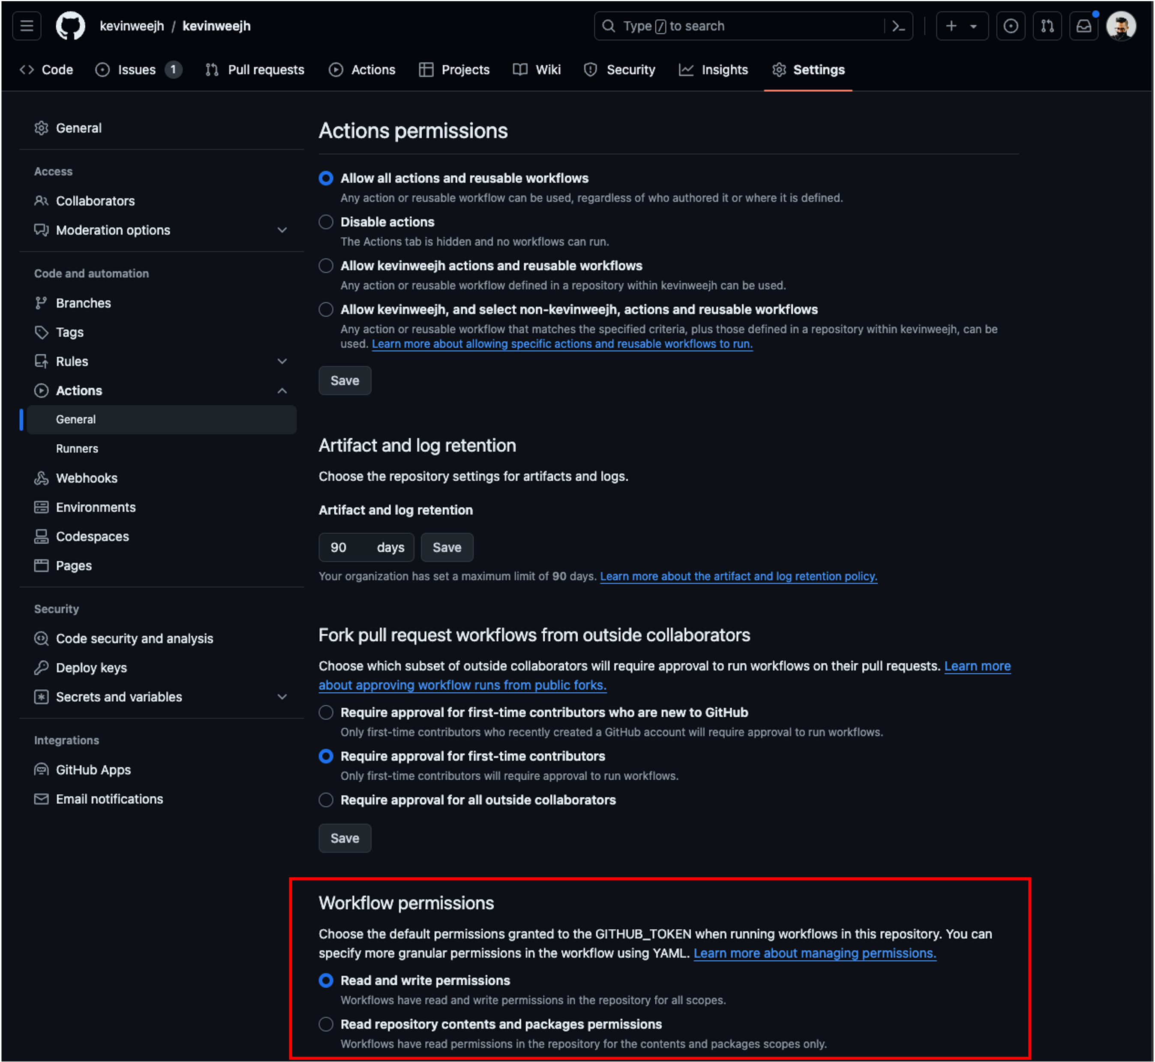Select the Disable actions option
Viewport: 1155px width, 1062px height.
(x=326, y=222)
